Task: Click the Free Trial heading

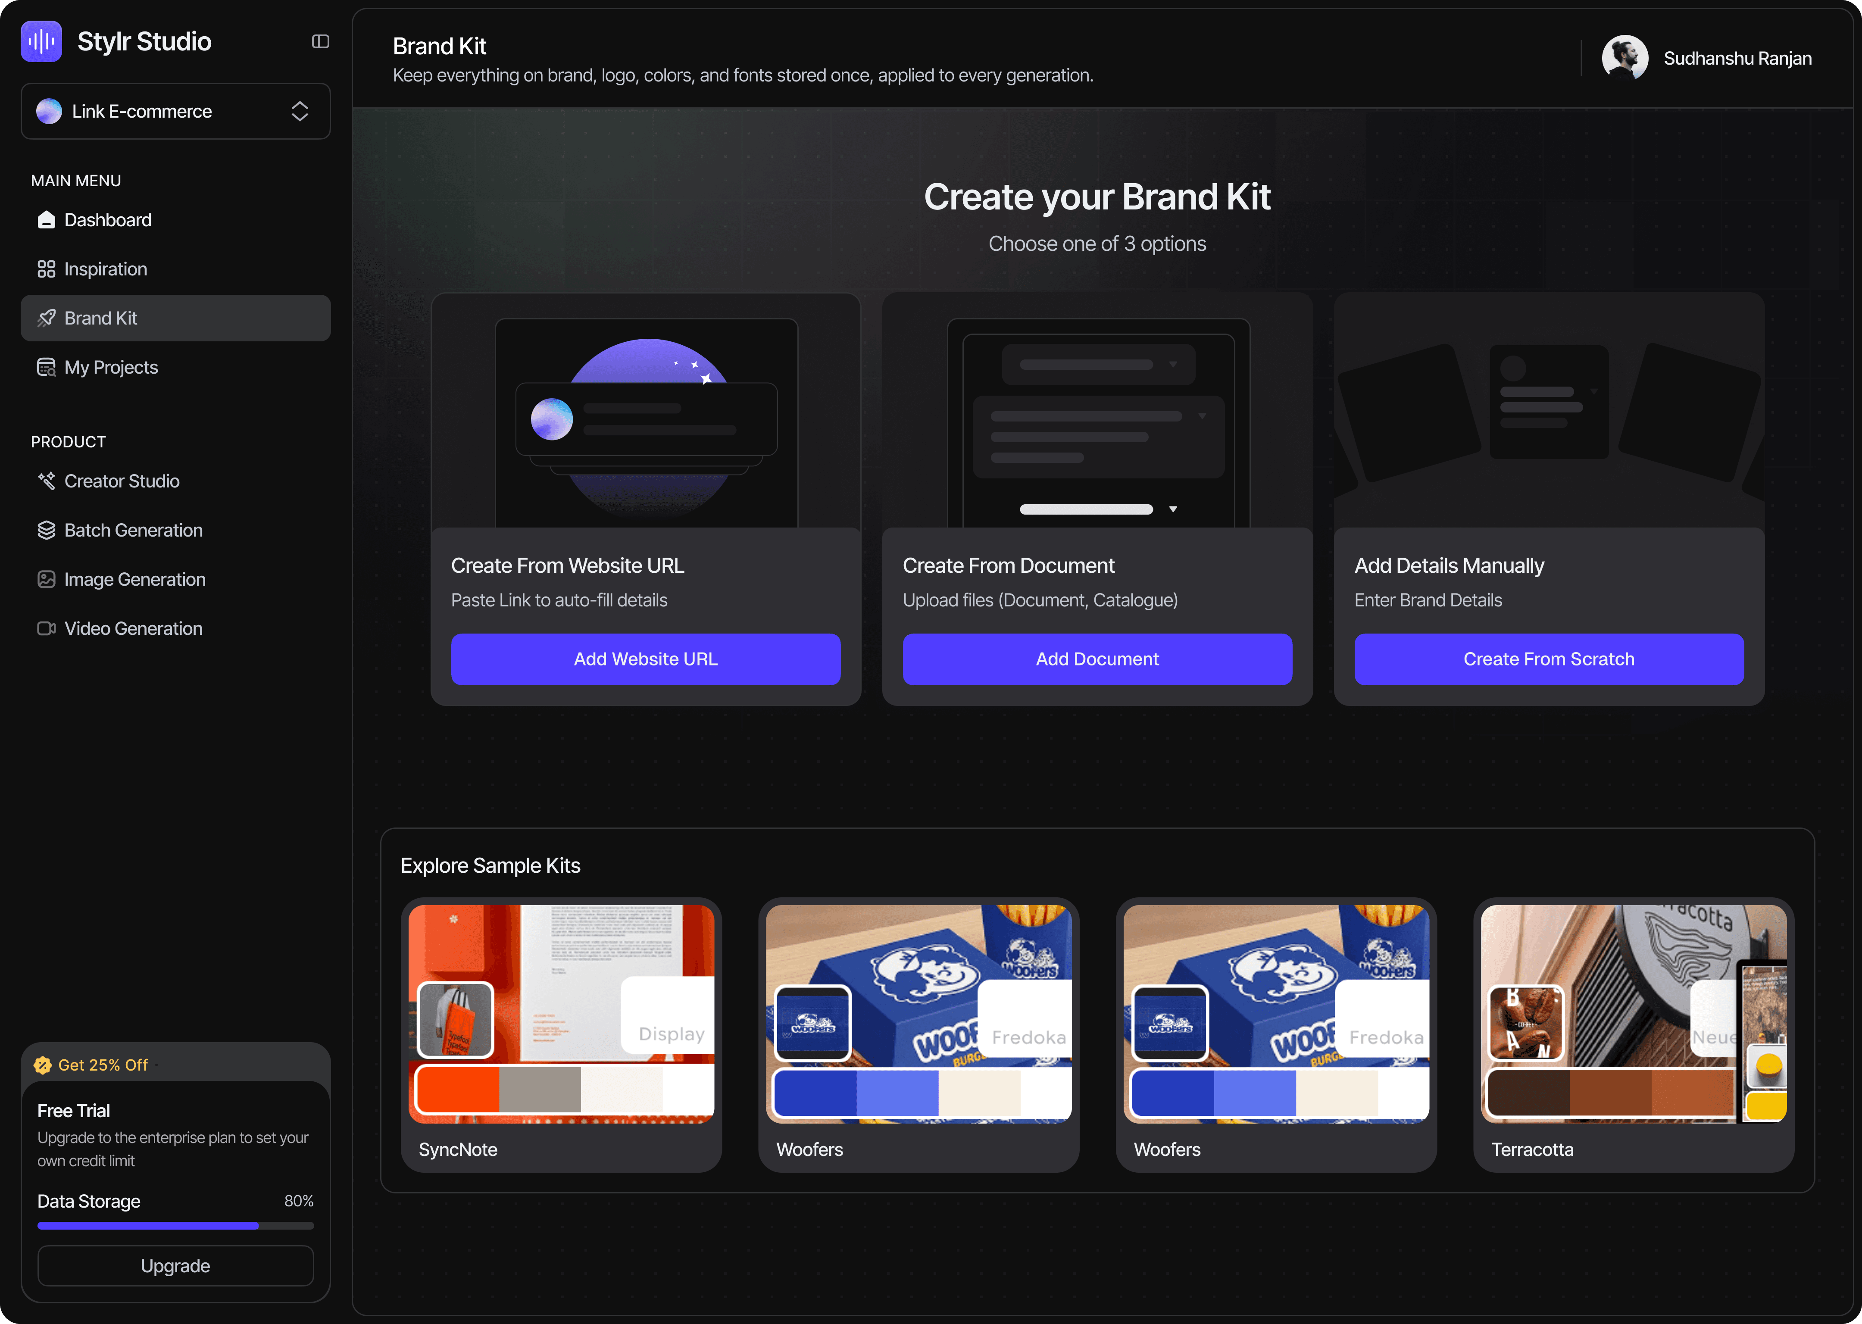Action: point(73,1110)
